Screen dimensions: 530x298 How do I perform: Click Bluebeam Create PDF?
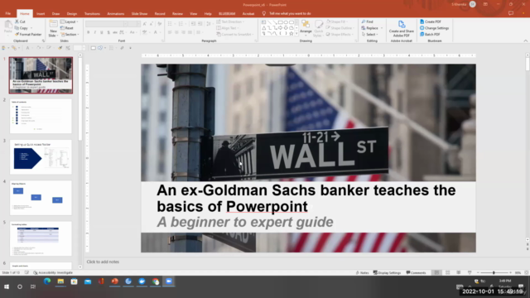pos(431,22)
